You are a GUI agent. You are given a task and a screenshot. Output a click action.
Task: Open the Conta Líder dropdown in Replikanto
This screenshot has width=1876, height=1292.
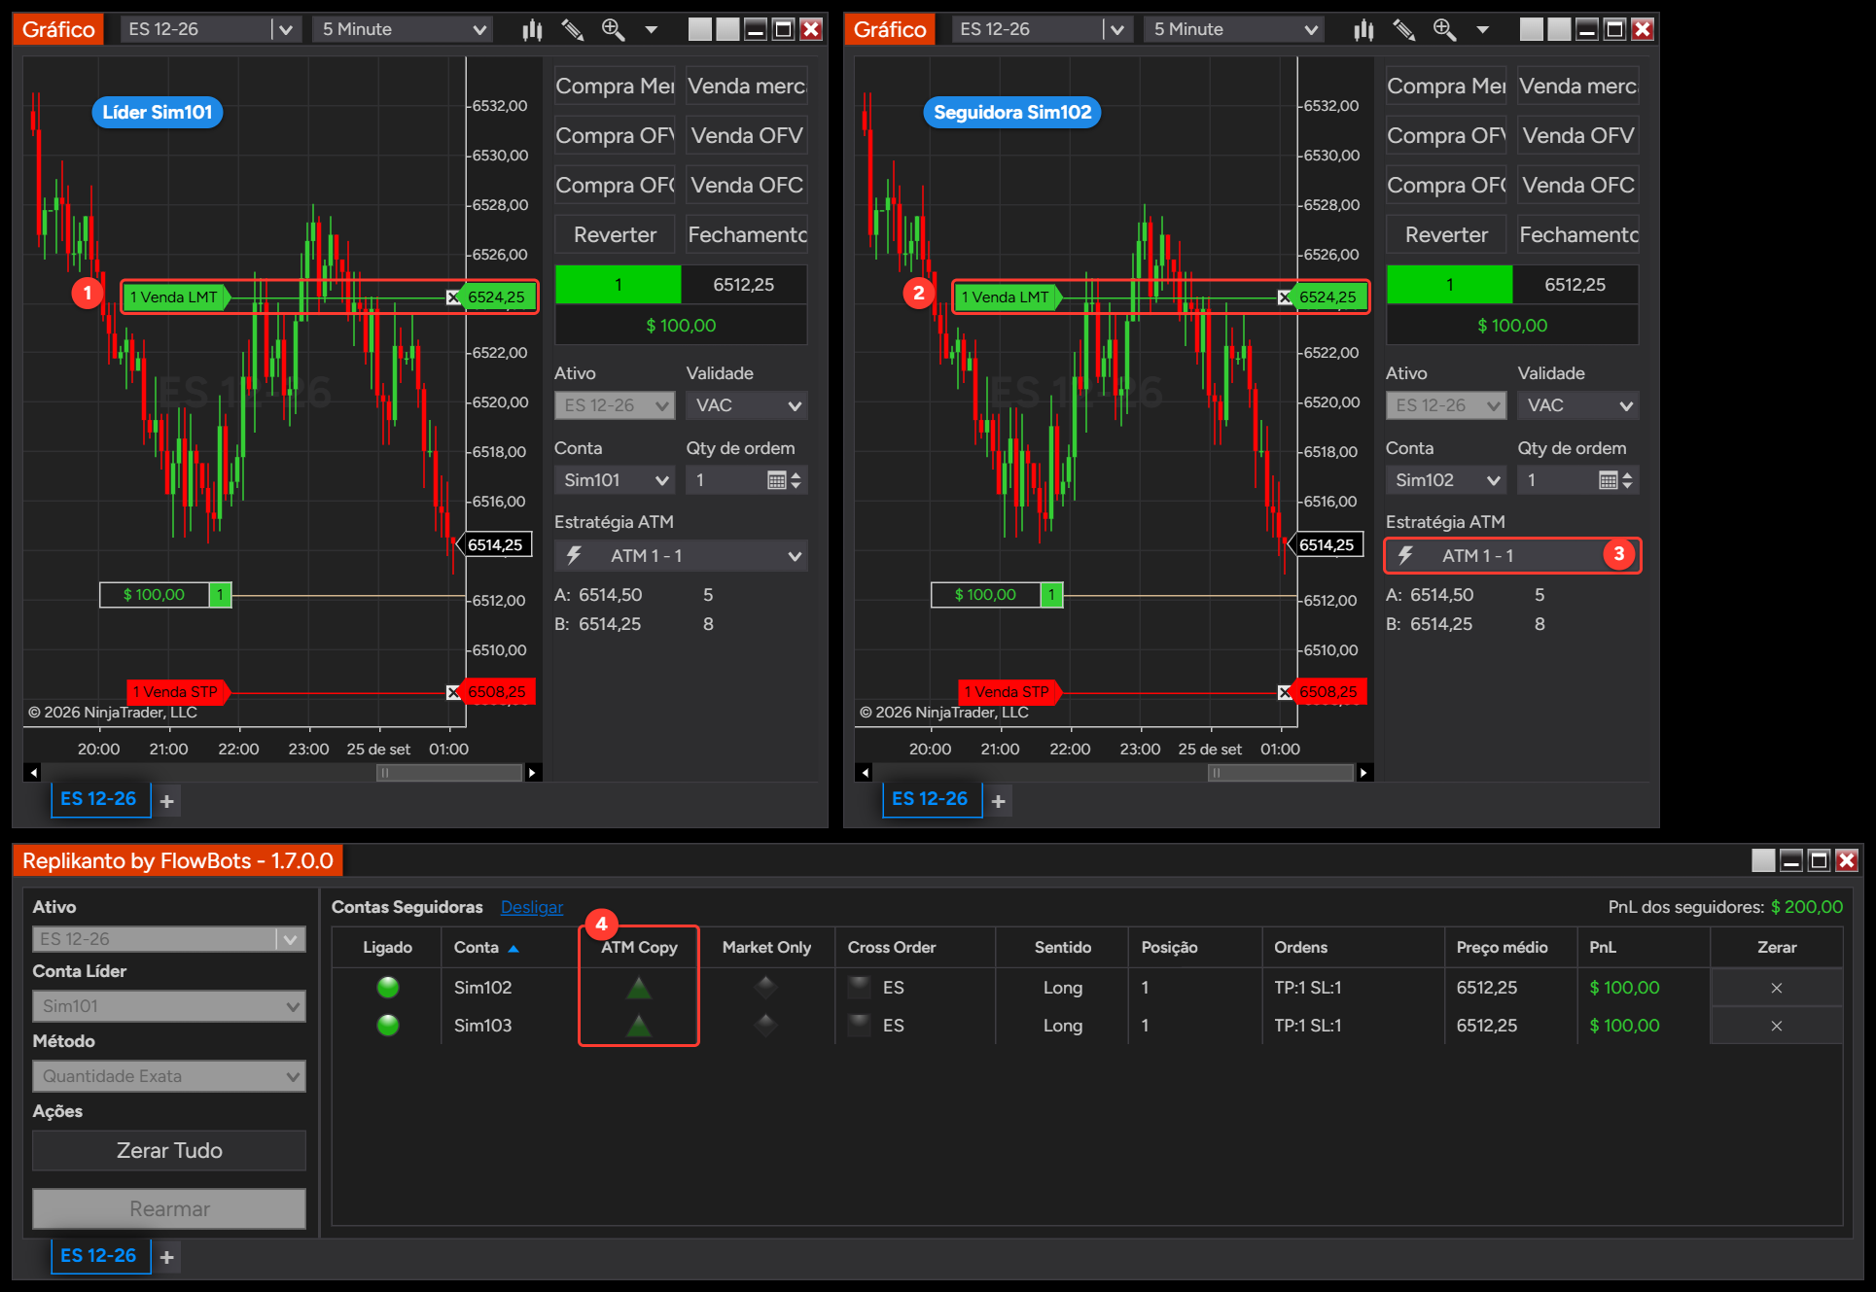pos(169,1006)
